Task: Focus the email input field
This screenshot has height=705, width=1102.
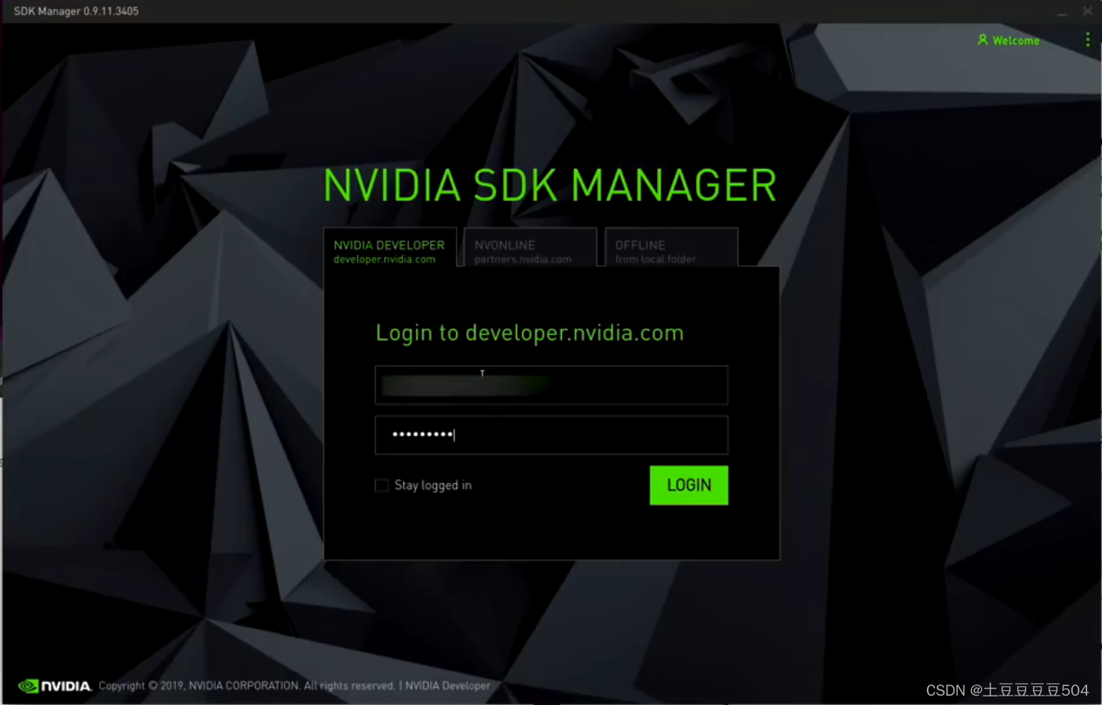Action: click(551, 385)
